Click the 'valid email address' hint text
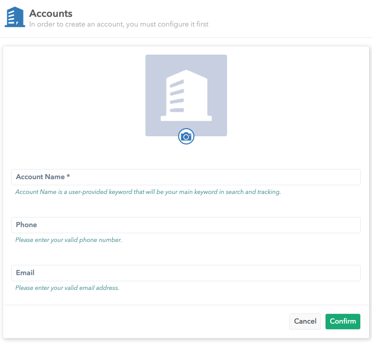The height and width of the screenshot is (343, 372). pos(67,288)
